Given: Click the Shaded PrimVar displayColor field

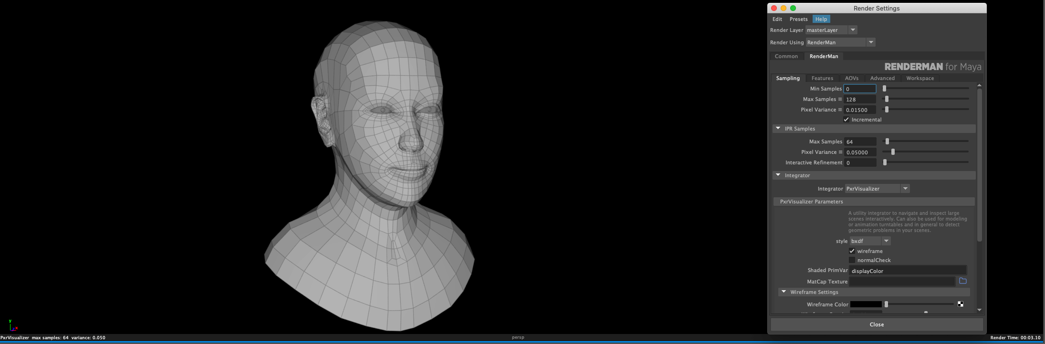Looking at the screenshot, I should (908, 271).
